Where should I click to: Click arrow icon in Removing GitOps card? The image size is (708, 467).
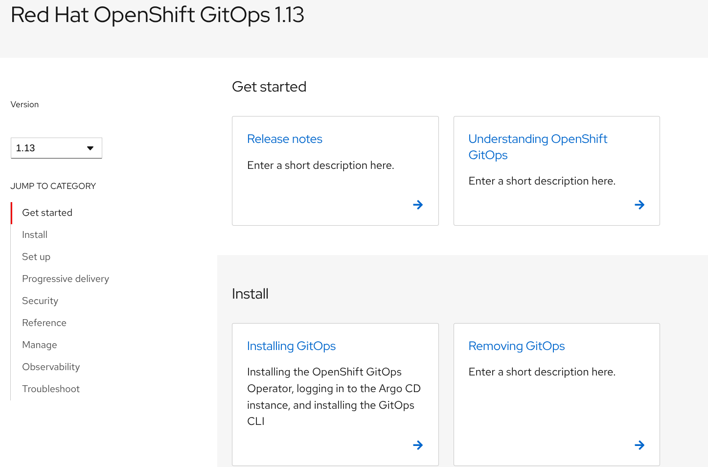click(639, 445)
